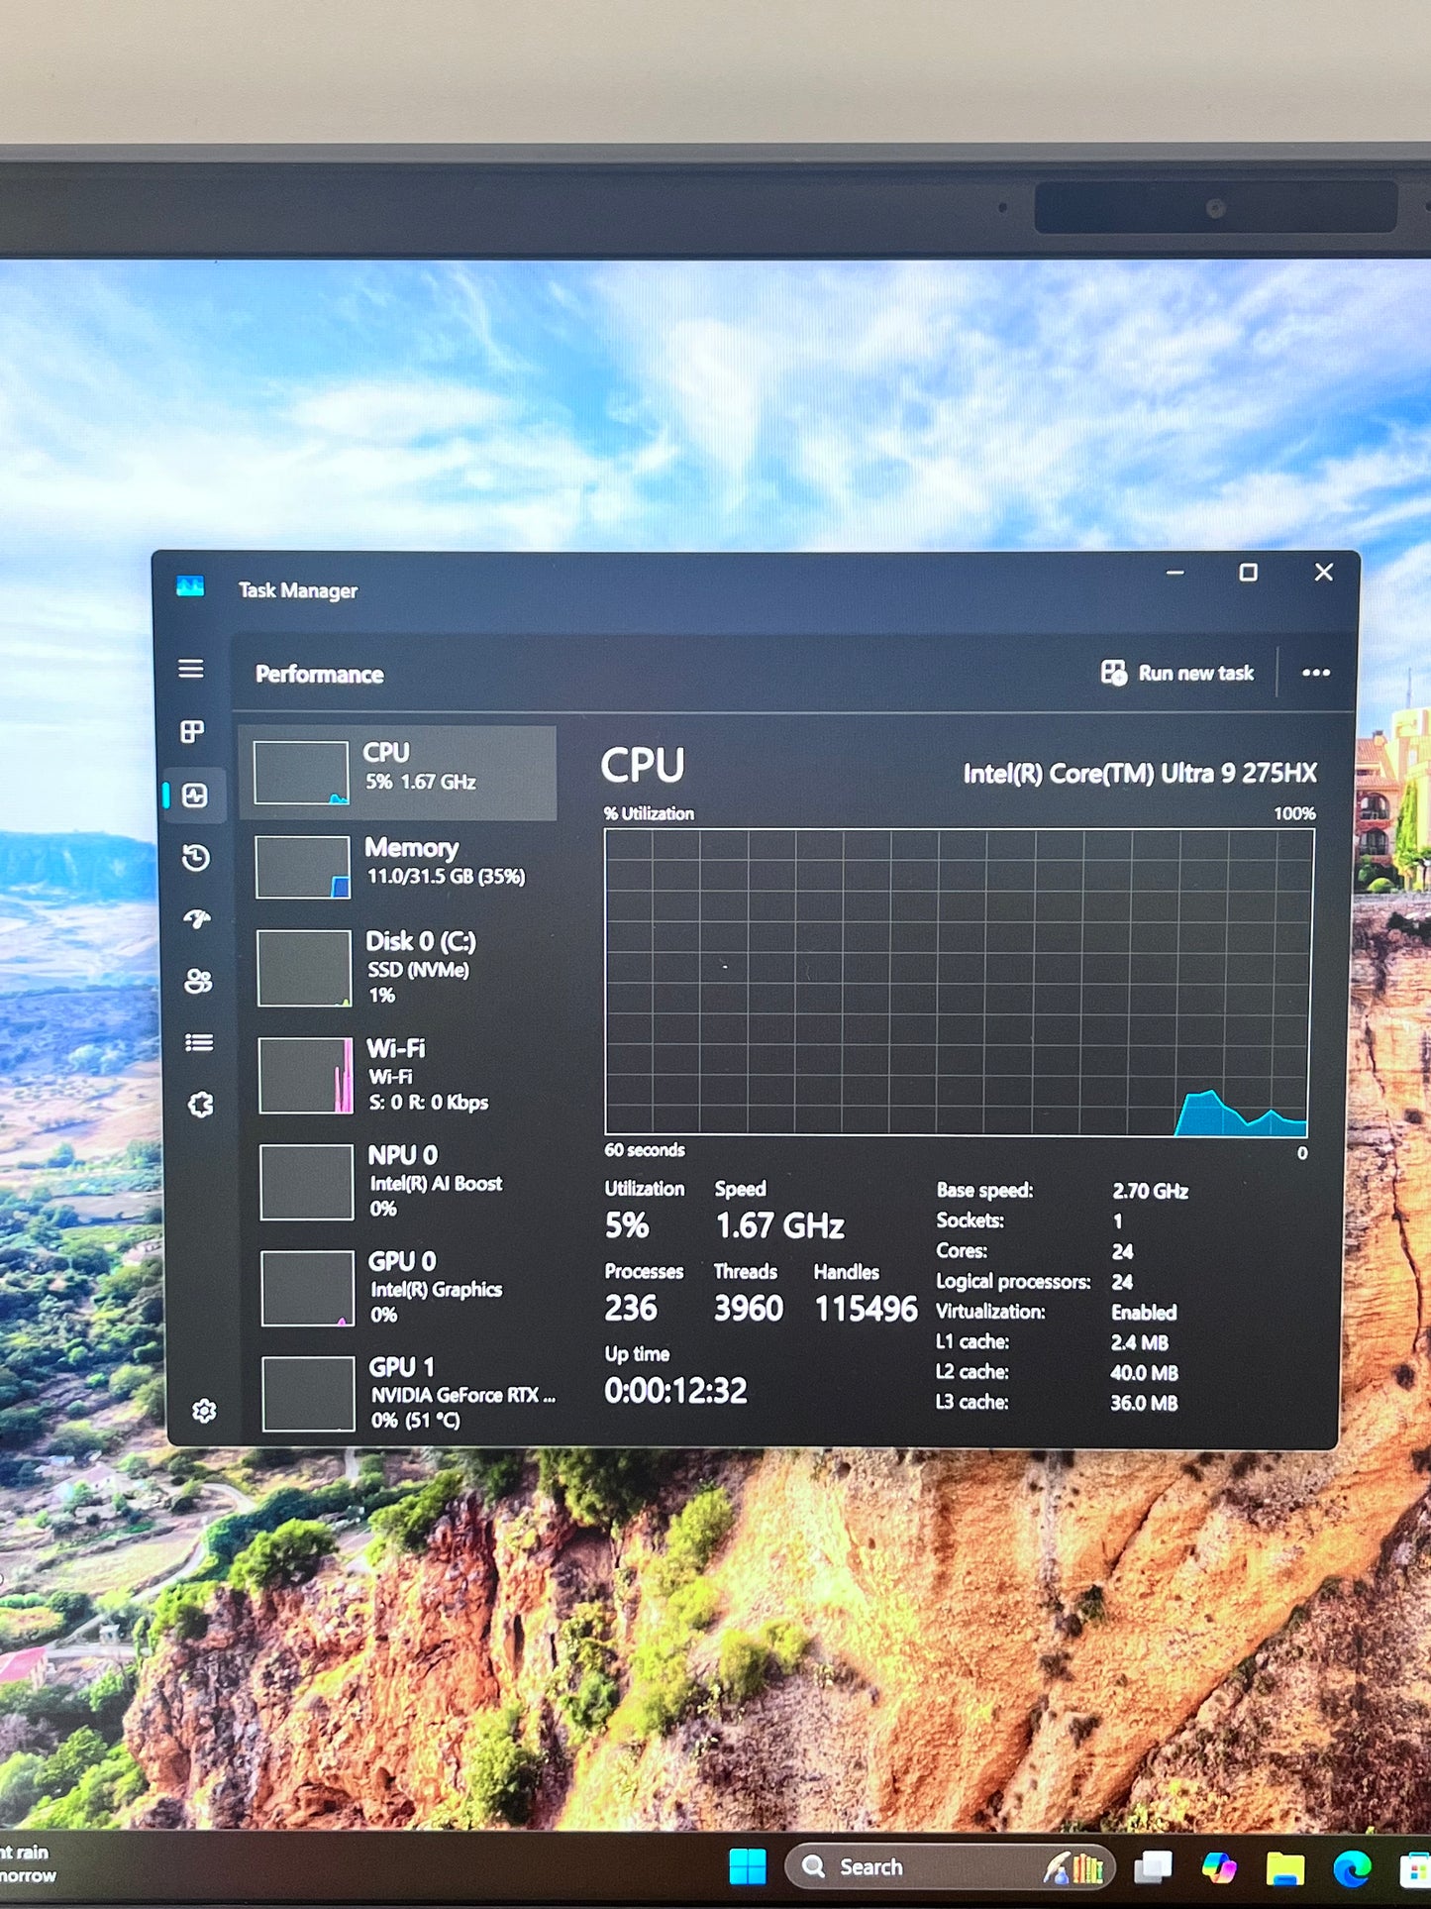The width and height of the screenshot is (1431, 1909).
Task: Open the Details page icon
Action: coord(199,1042)
